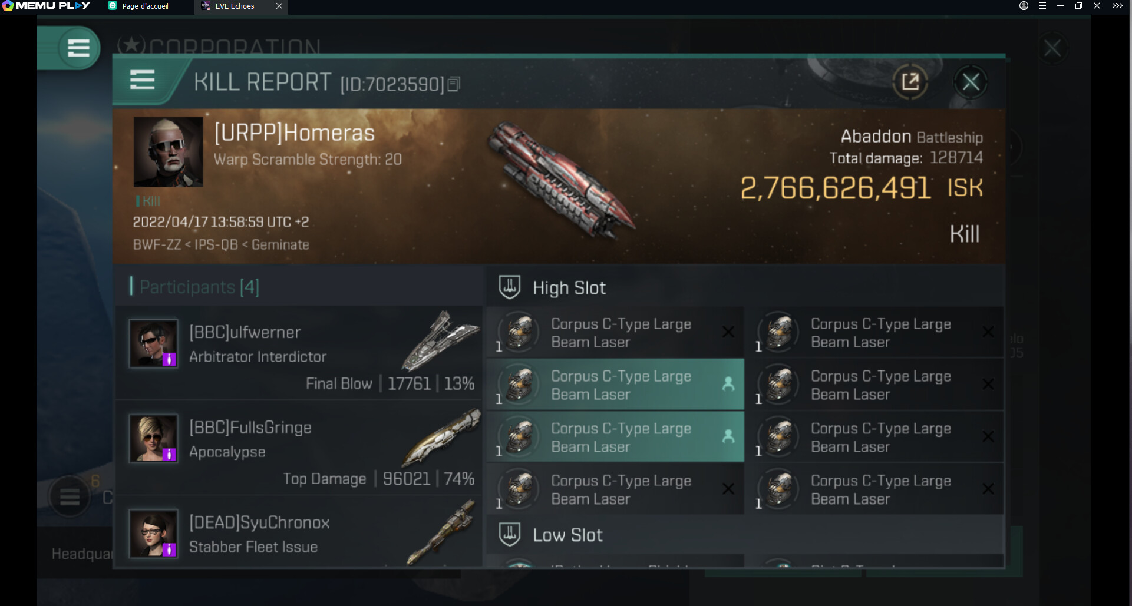
Task: Copy the kill report ID
Action: pos(454,84)
